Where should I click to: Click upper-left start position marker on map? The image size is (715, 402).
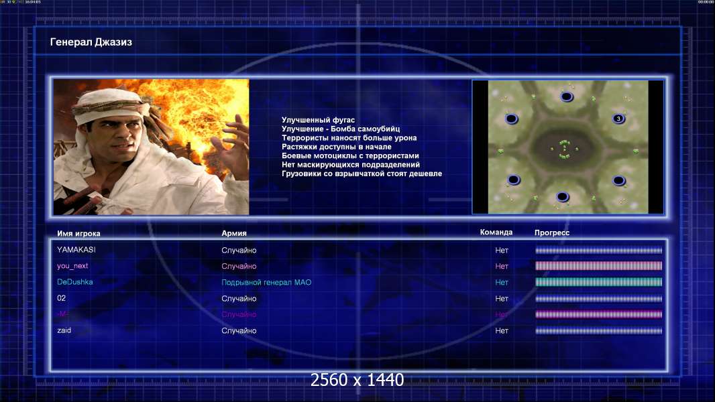point(512,119)
